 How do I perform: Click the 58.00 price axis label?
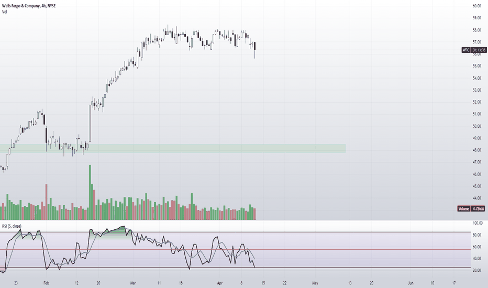click(477, 30)
